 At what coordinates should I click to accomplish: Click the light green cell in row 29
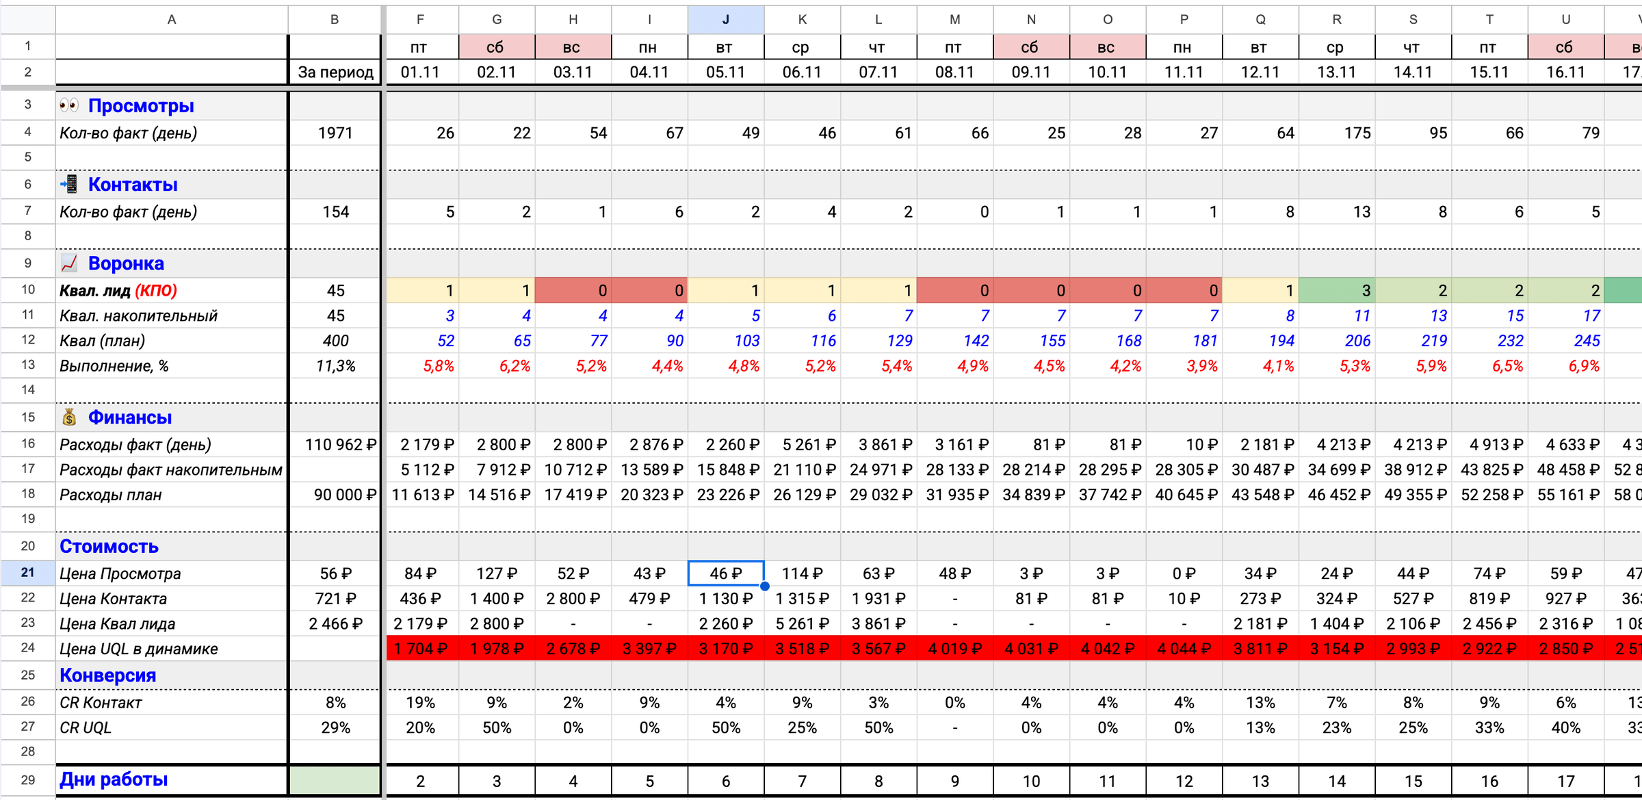[x=335, y=781]
